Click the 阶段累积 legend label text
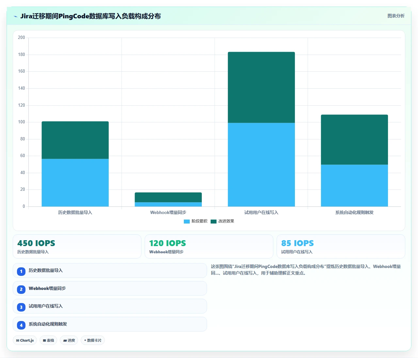The height and width of the screenshot is (358, 418). click(200, 221)
